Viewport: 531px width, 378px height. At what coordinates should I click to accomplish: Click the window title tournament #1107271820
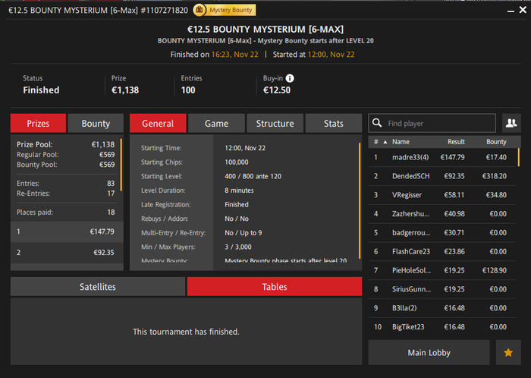pos(98,11)
